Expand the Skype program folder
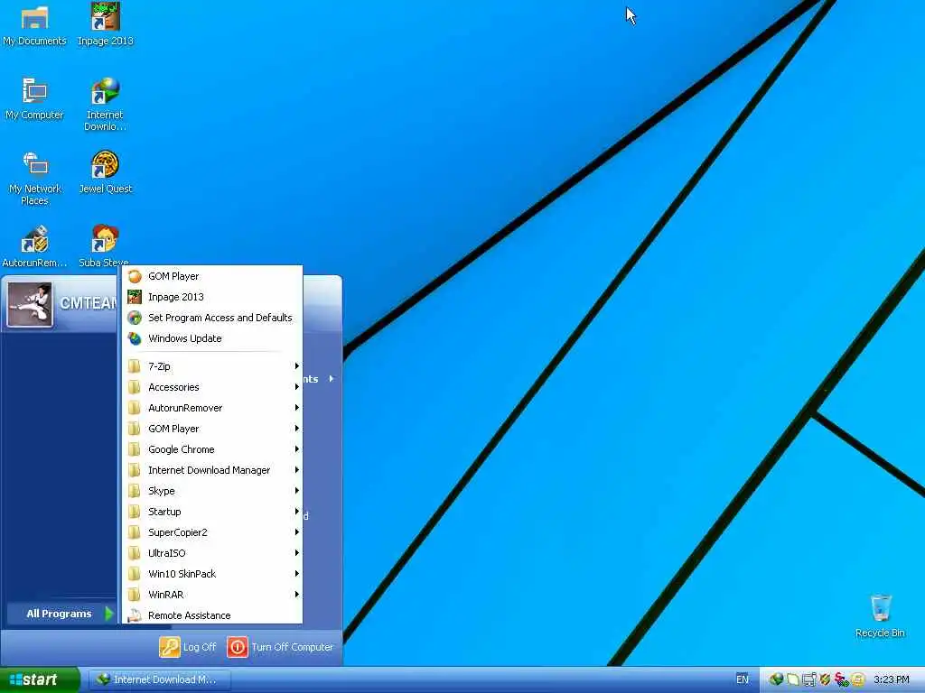 coord(212,491)
